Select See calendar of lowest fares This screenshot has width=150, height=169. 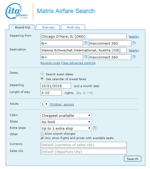click(42, 78)
